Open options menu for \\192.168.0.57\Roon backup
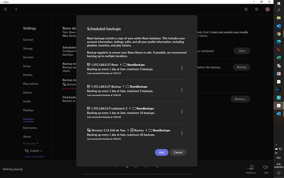 click(182, 68)
